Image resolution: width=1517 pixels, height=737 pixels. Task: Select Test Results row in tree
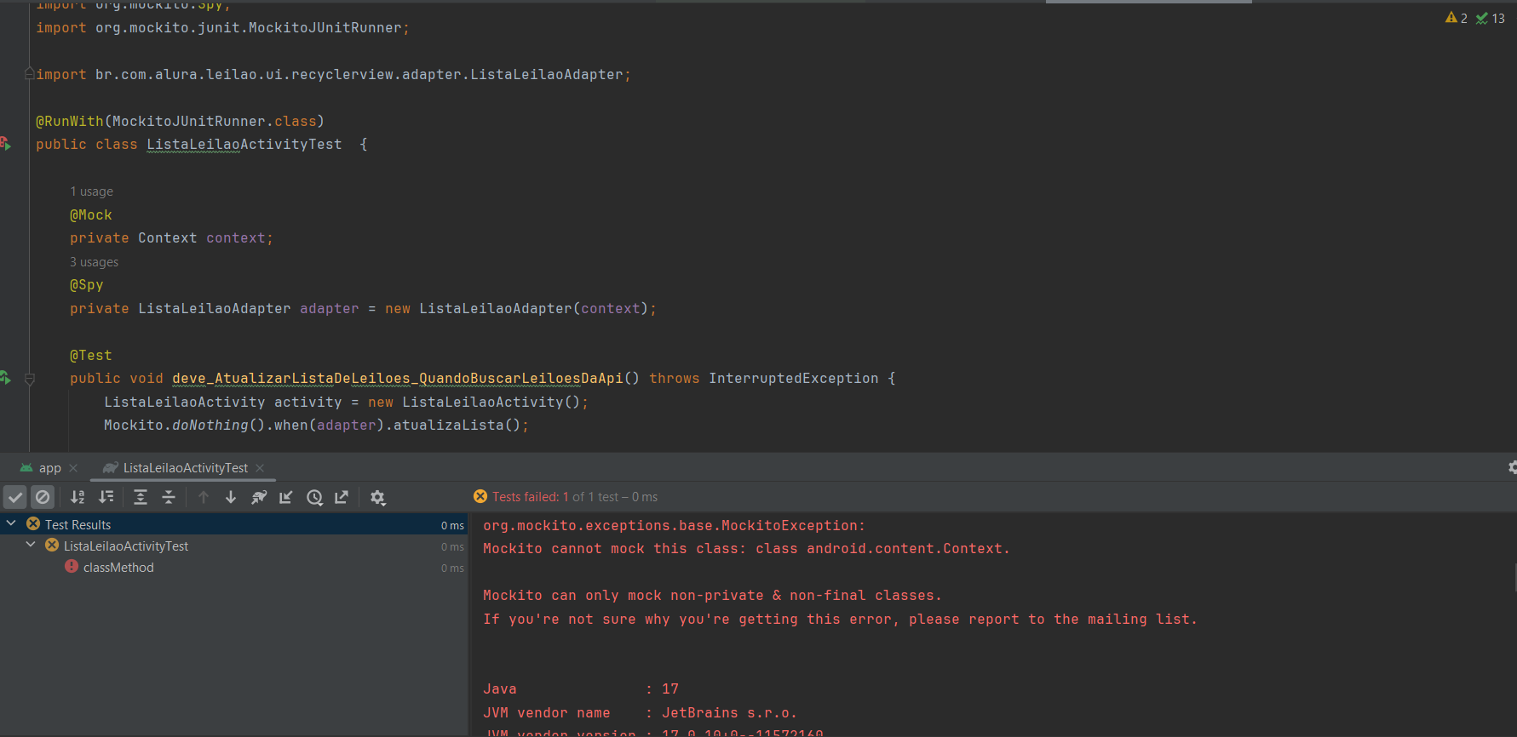[x=234, y=524]
